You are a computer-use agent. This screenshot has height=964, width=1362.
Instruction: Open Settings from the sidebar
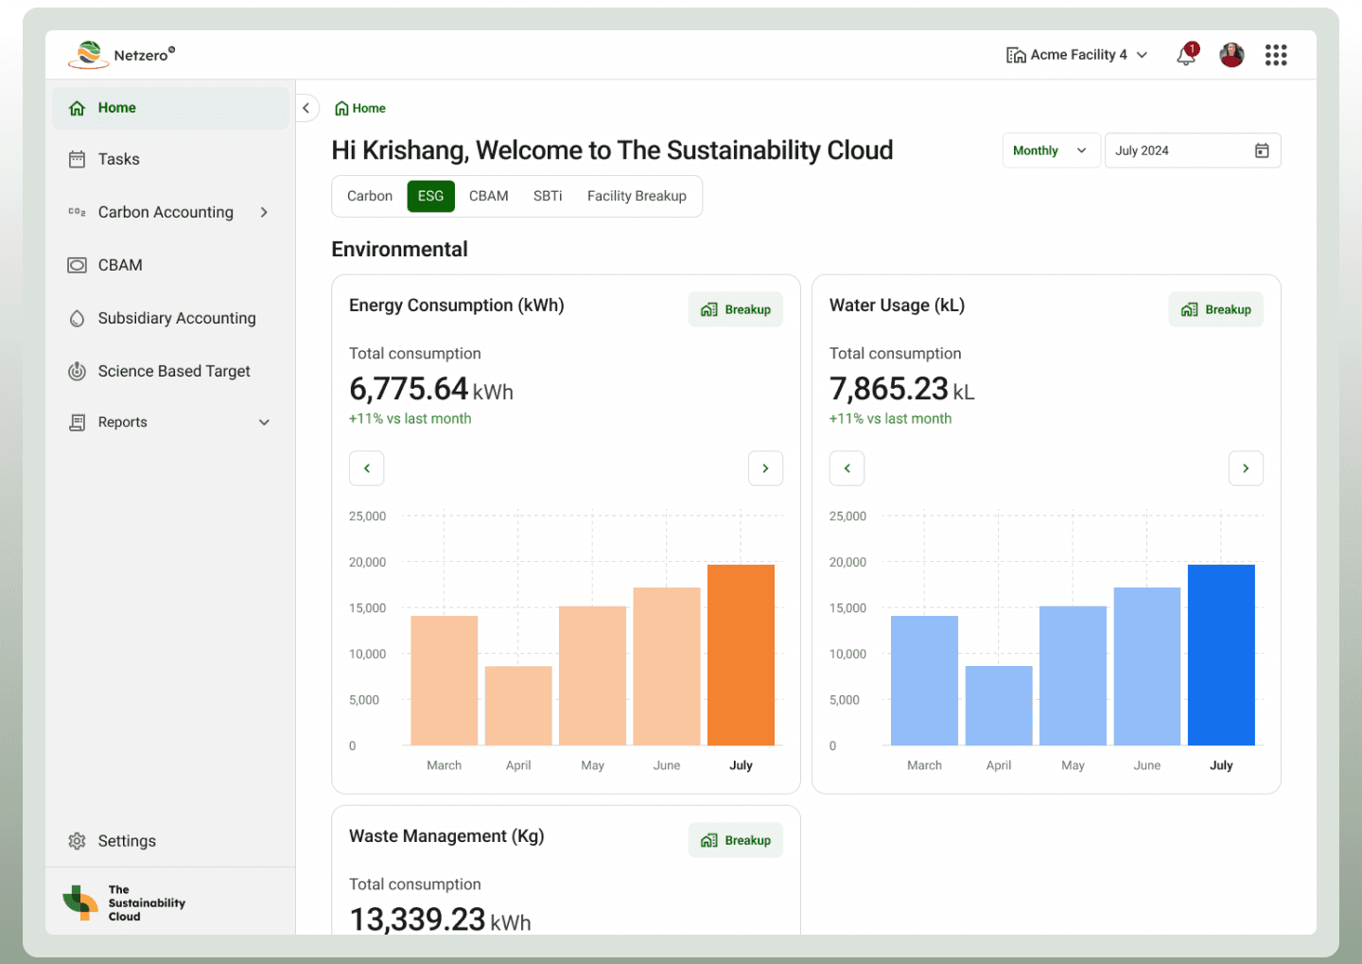point(127,841)
